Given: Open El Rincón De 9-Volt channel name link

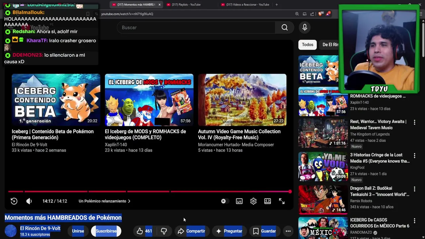Looking at the screenshot, I should (x=40, y=228).
